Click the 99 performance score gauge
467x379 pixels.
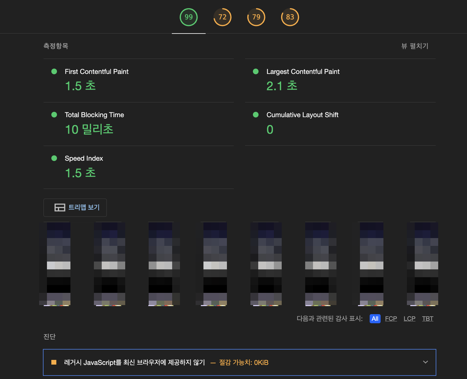[188, 17]
